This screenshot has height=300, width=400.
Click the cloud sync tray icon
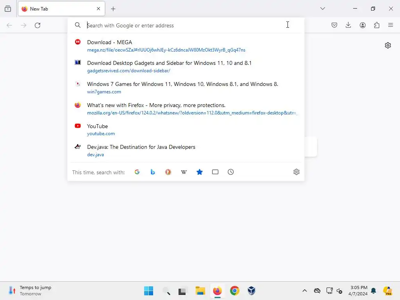coord(317,291)
